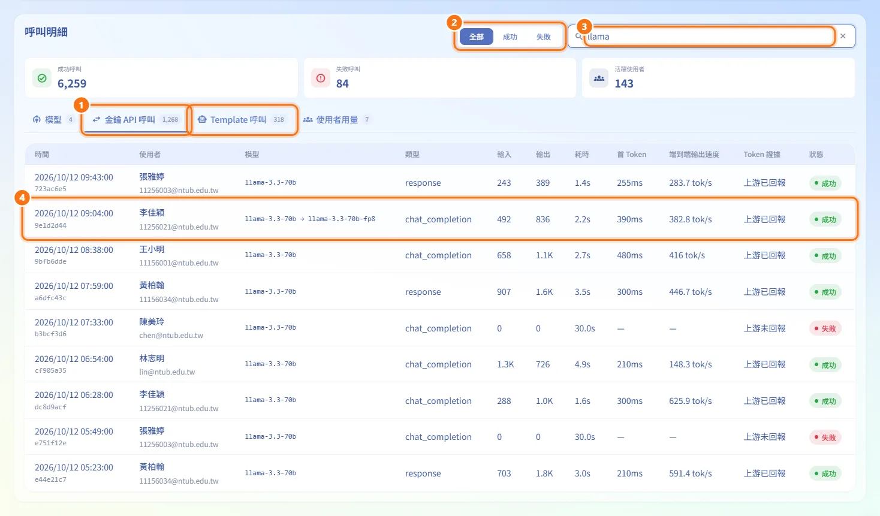Click the Template 呼叫 robot icon
This screenshot has height=516, width=880.
tap(202, 119)
